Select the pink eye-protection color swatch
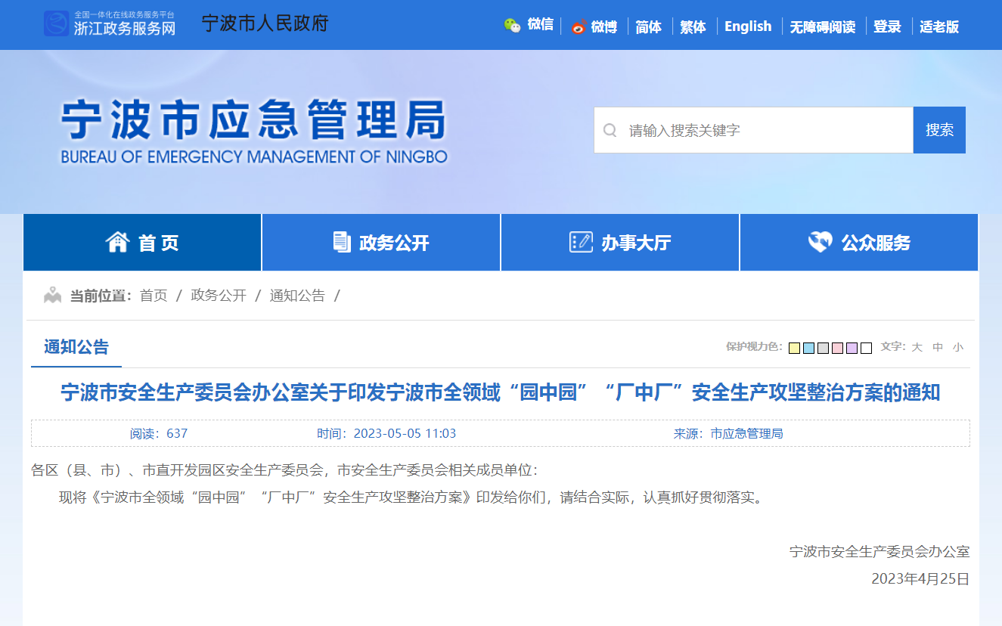1002x626 pixels. (x=837, y=348)
